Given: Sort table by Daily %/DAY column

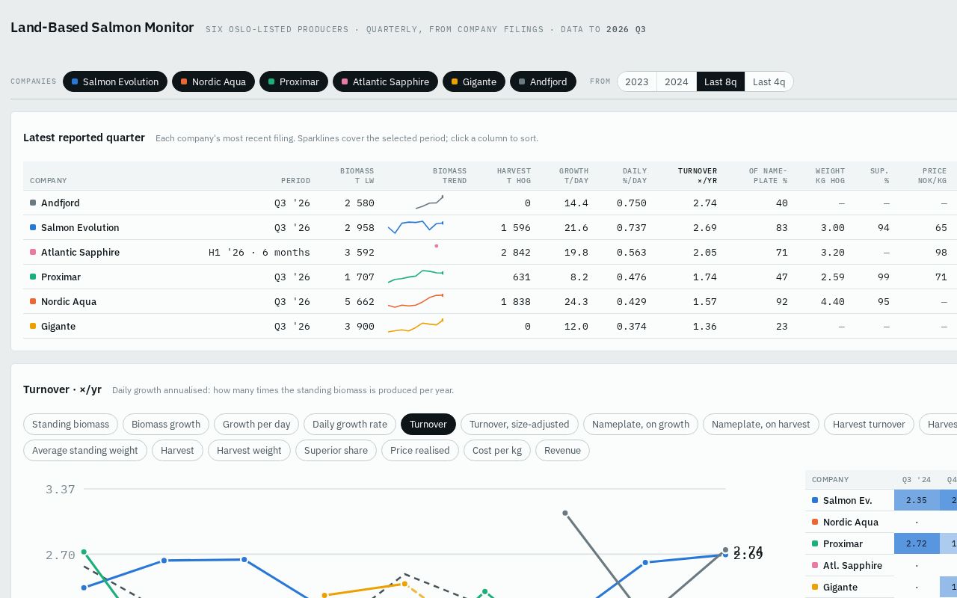Looking at the screenshot, I should click(625, 176).
